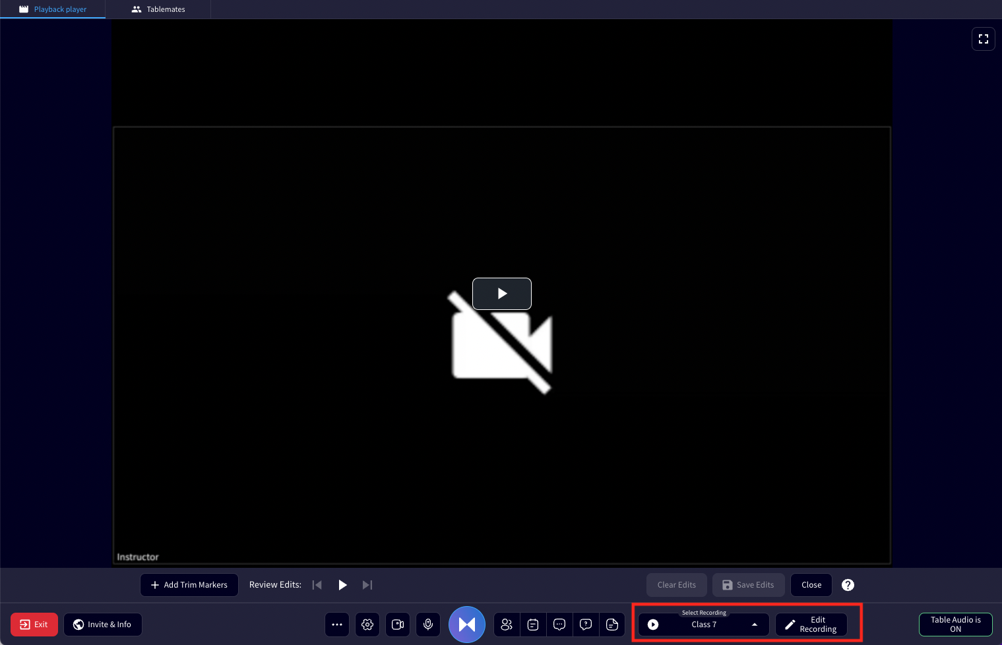The height and width of the screenshot is (645, 1002).
Task: Click the Instructor video tile label
Action: point(138,557)
